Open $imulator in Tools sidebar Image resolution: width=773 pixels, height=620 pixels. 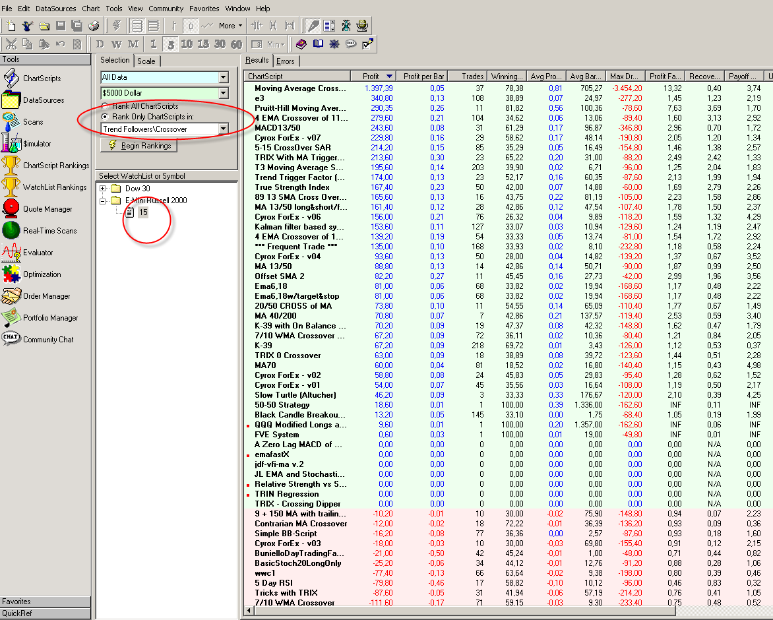26,143
